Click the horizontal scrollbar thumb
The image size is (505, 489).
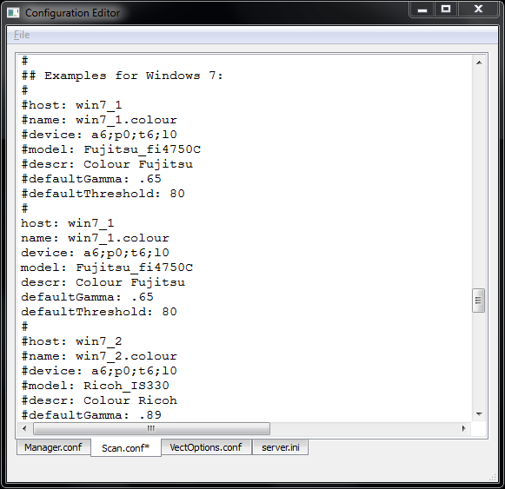tap(151, 428)
